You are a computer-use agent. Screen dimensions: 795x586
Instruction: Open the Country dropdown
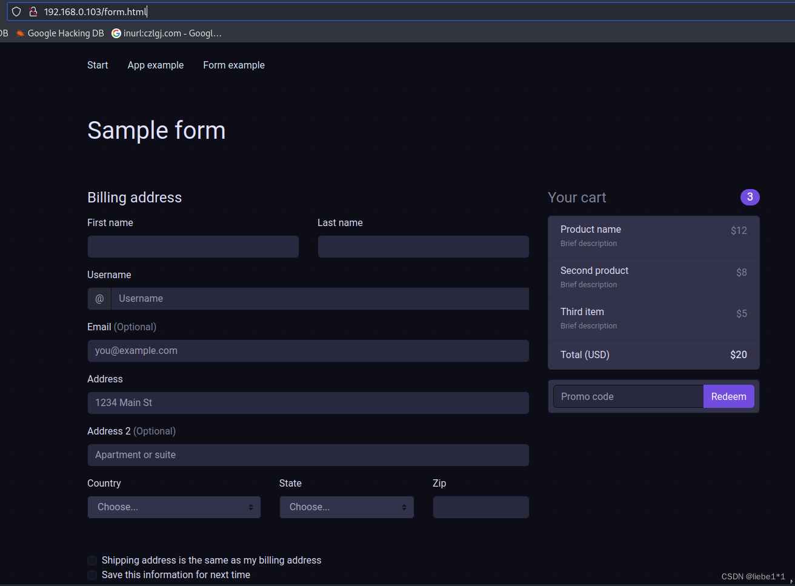[x=175, y=507]
